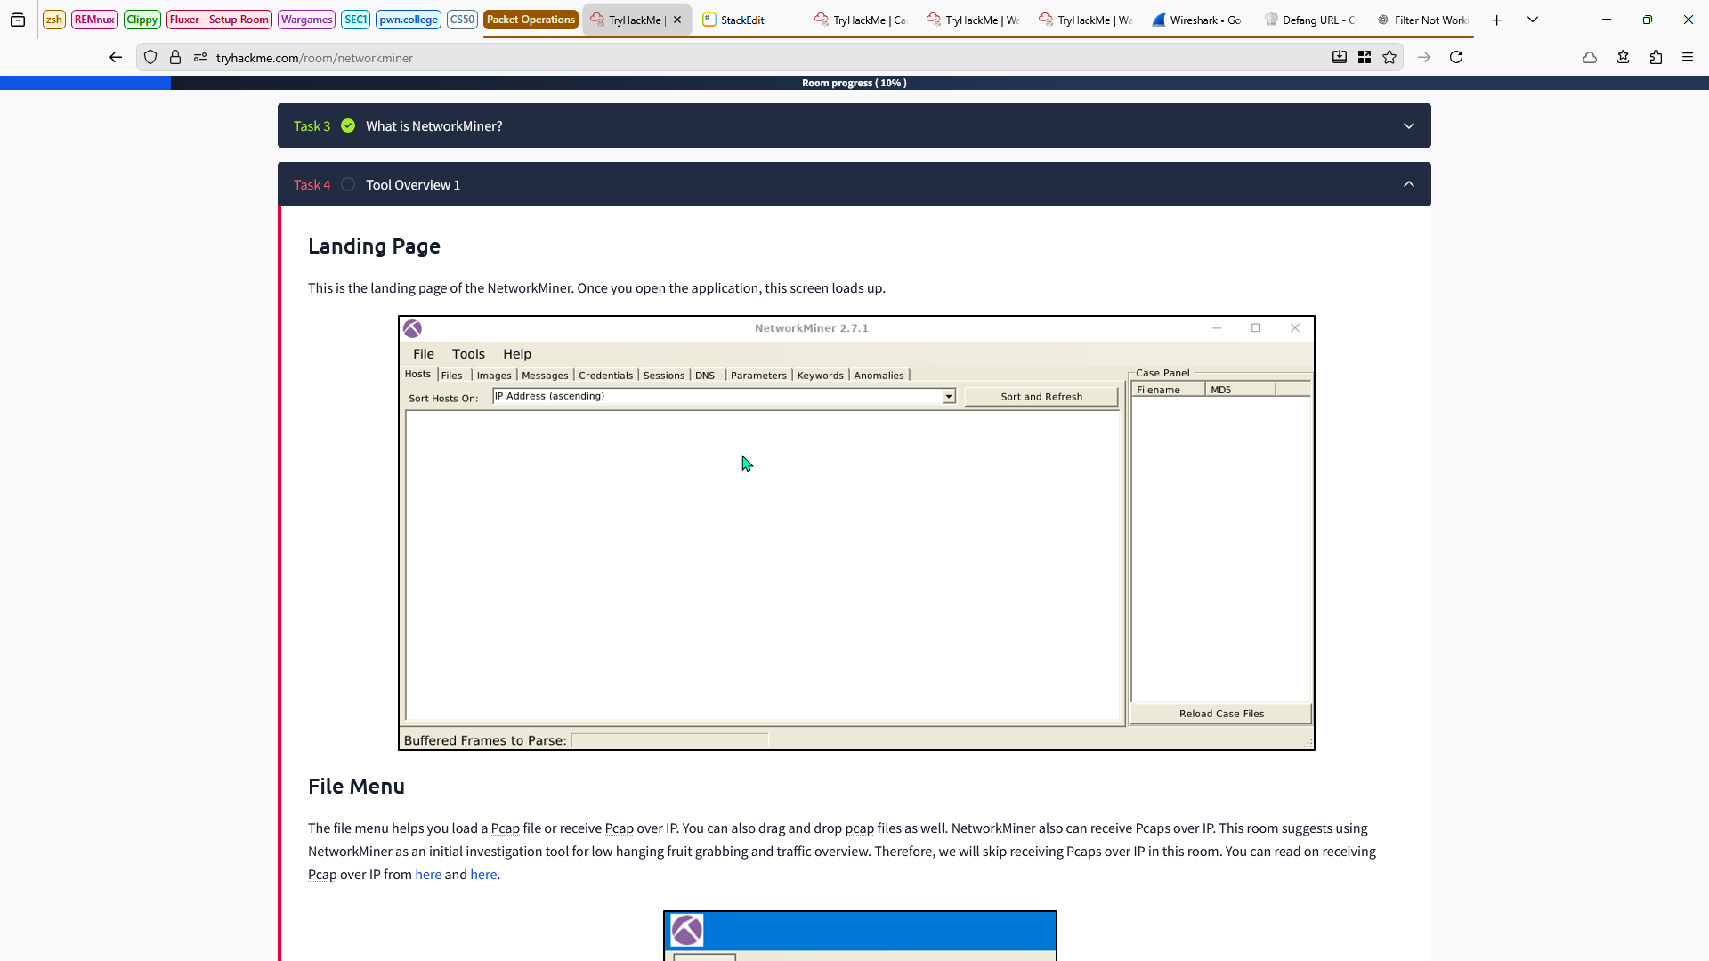1709x961 pixels.
Task: Open the extensions puzzle icon
Action: (x=1656, y=57)
